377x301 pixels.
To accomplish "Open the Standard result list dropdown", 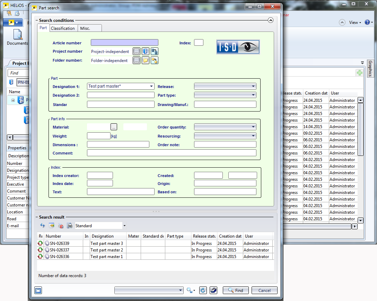I will click(124, 226).
